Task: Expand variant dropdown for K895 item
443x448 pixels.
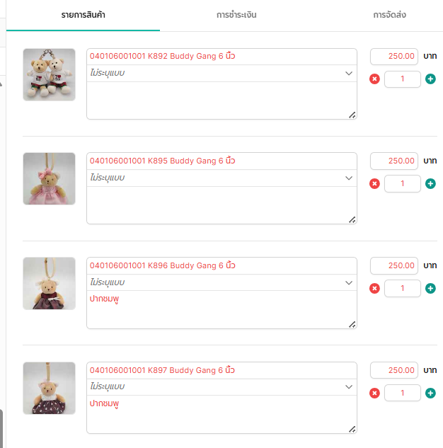Action: pyautogui.click(x=221, y=178)
